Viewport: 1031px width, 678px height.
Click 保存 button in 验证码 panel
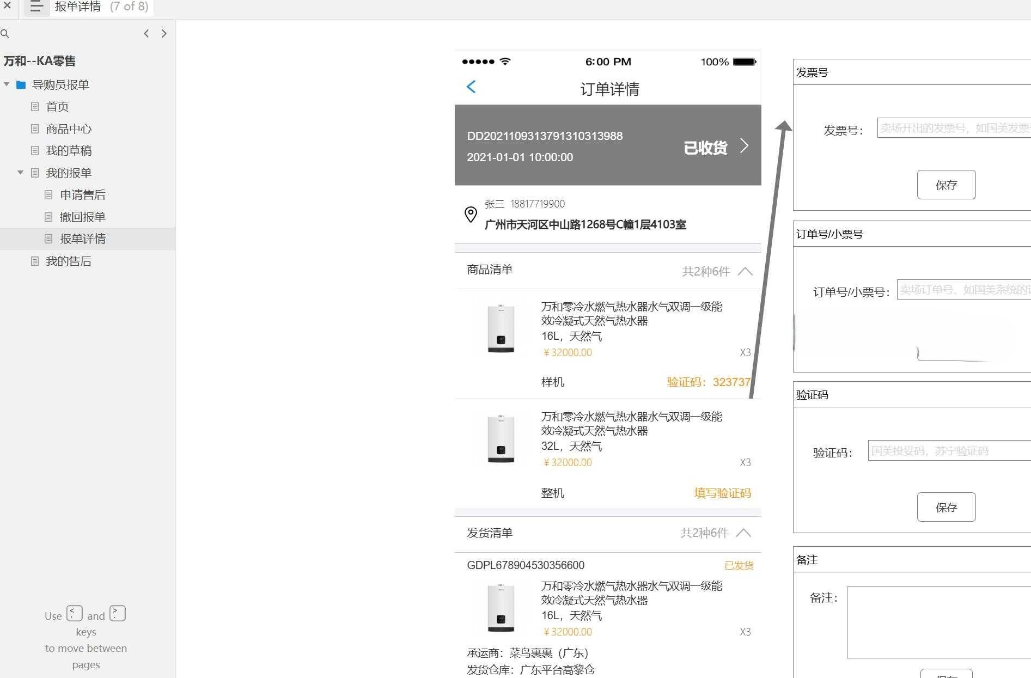pyautogui.click(x=946, y=508)
